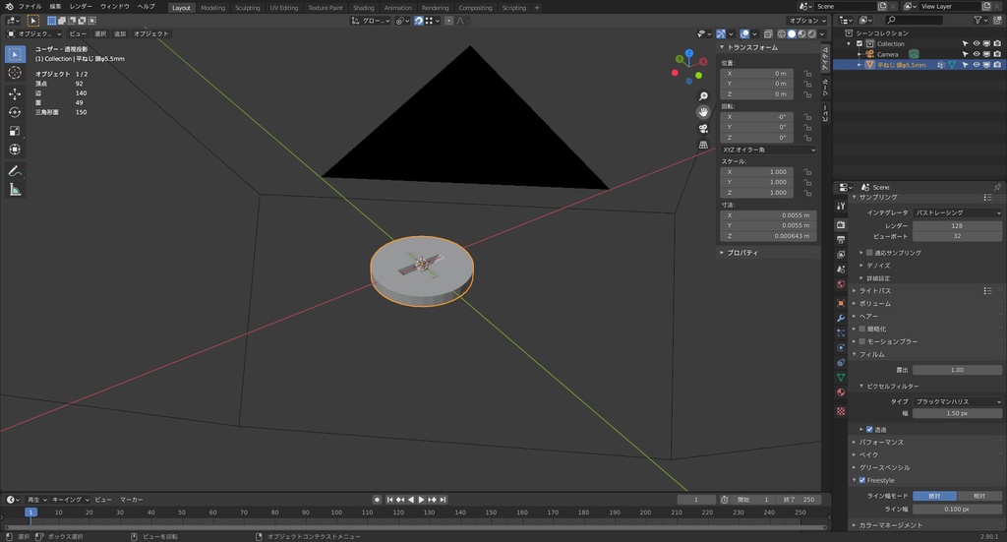Expand the ライトパス panel
Image resolution: width=1007 pixels, height=542 pixels.
[x=875, y=291]
